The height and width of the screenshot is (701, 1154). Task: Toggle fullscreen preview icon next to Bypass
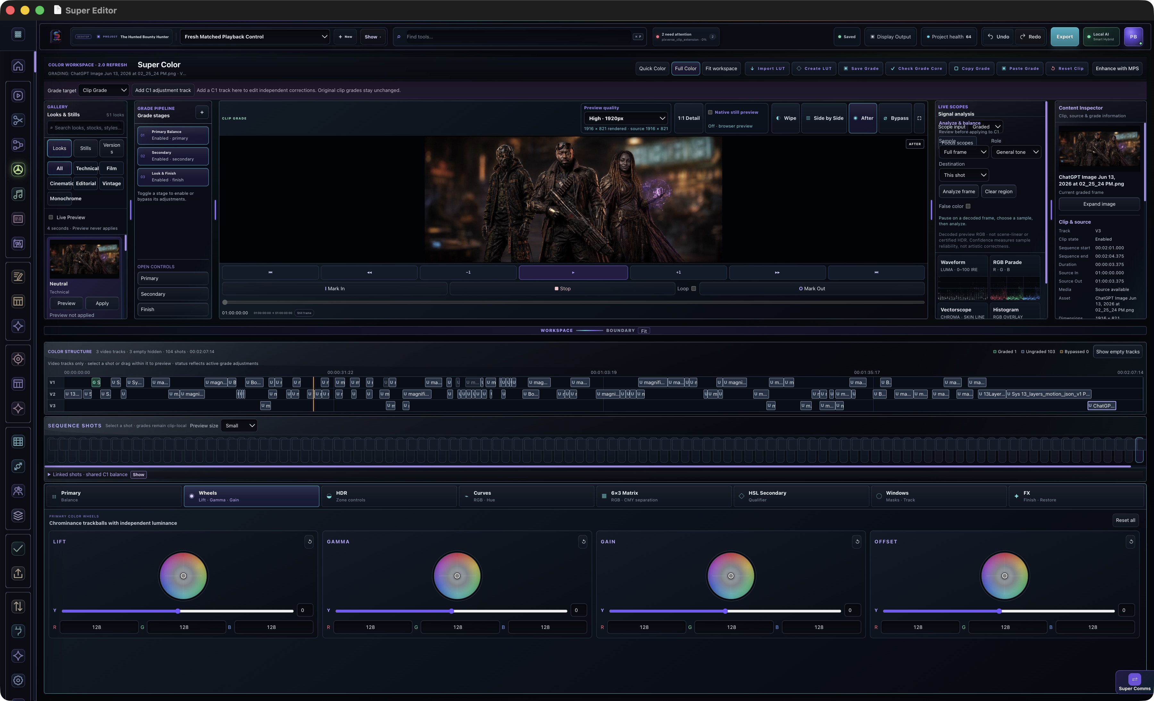click(919, 119)
